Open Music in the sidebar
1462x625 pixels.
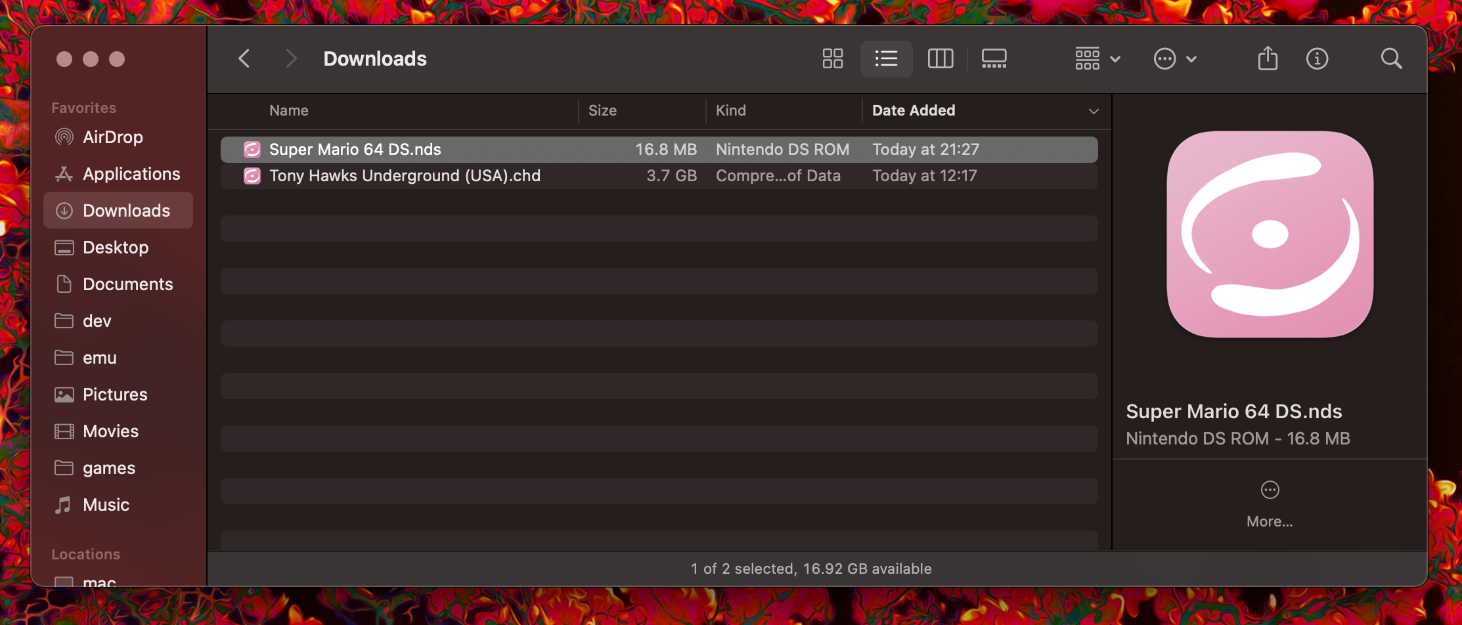[x=118, y=505]
